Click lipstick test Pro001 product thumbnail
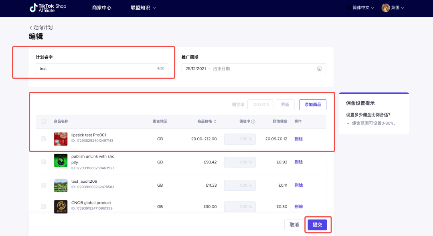The image size is (433, 236). click(61, 139)
